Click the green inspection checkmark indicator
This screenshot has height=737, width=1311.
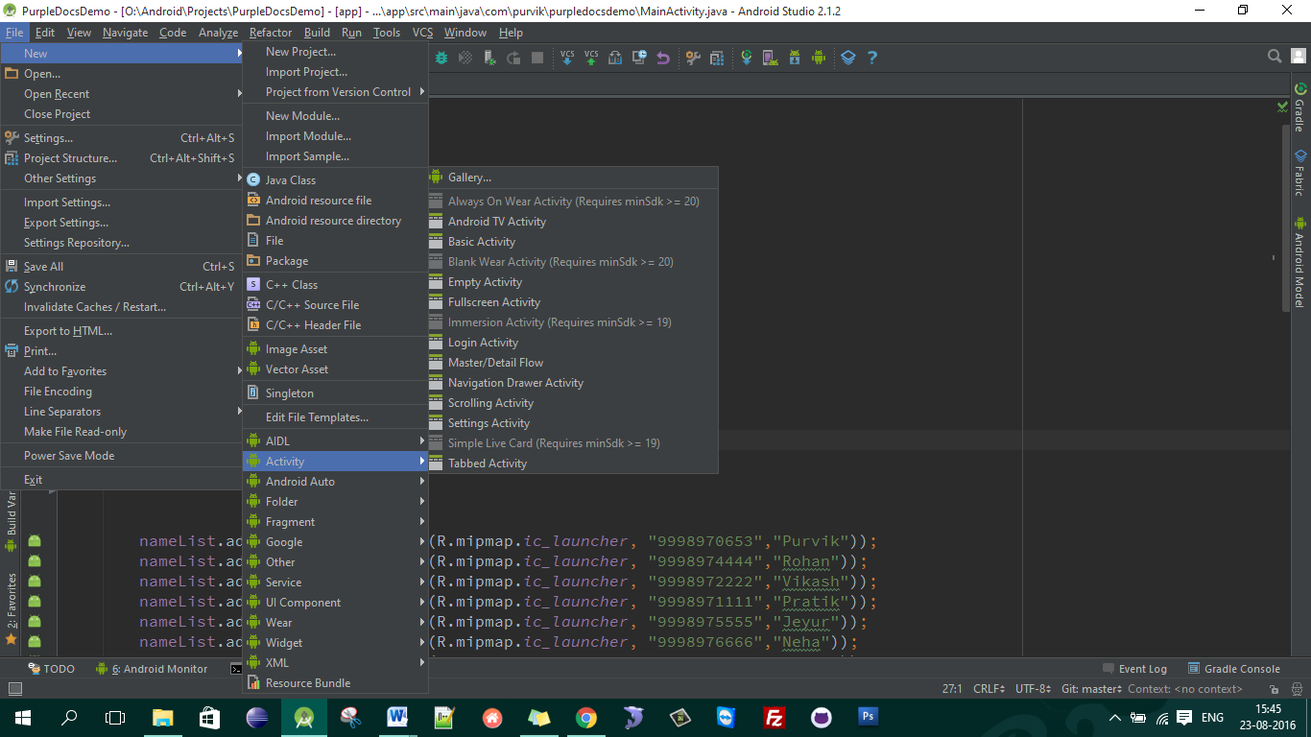pos(1283,106)
